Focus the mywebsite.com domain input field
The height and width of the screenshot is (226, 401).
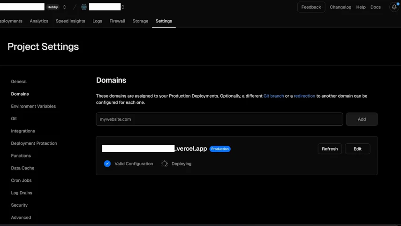(x=219, y=119)
